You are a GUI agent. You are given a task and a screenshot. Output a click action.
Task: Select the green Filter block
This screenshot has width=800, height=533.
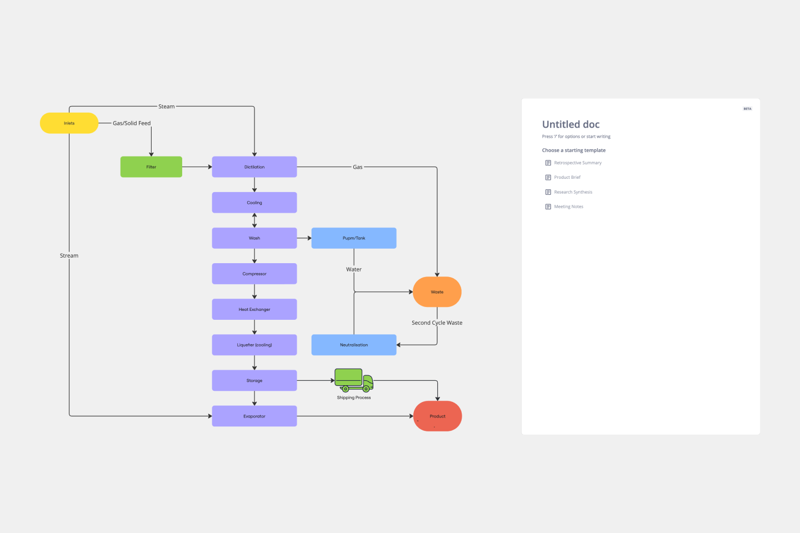151,167
